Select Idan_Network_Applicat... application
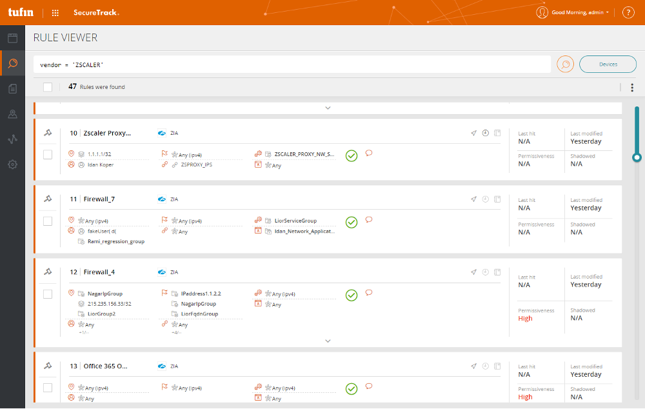Viewport: 645px width, 409px height. (304, 231)
